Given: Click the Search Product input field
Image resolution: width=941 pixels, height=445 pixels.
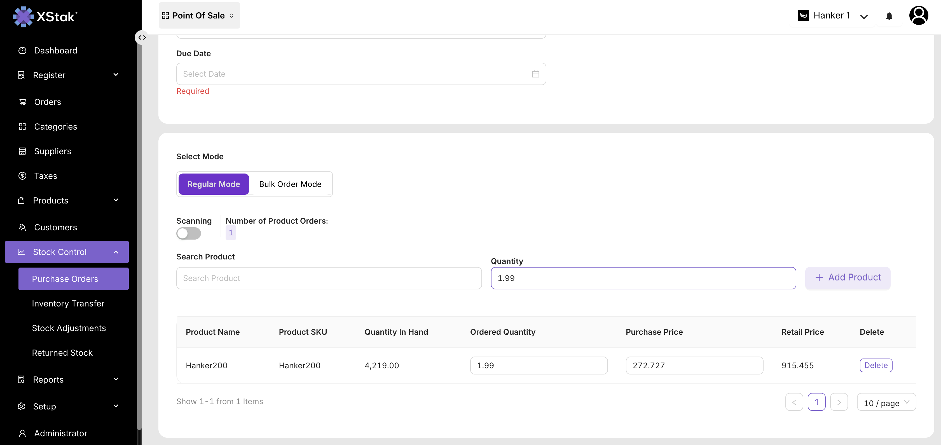Looking at the screenshot, I should point(329,278).
